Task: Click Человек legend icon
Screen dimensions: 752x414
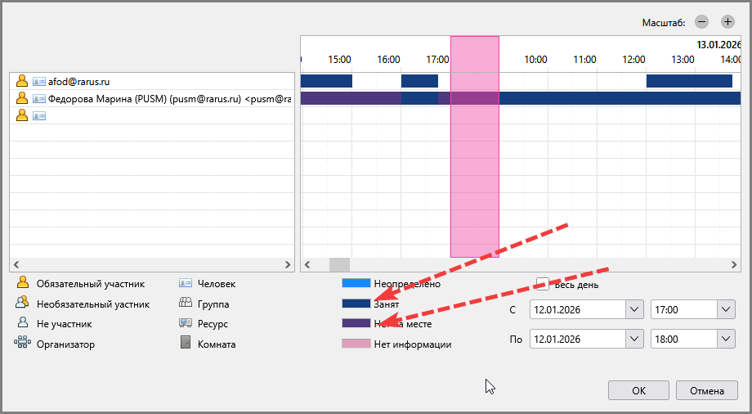Action: [x=185, y=283]
